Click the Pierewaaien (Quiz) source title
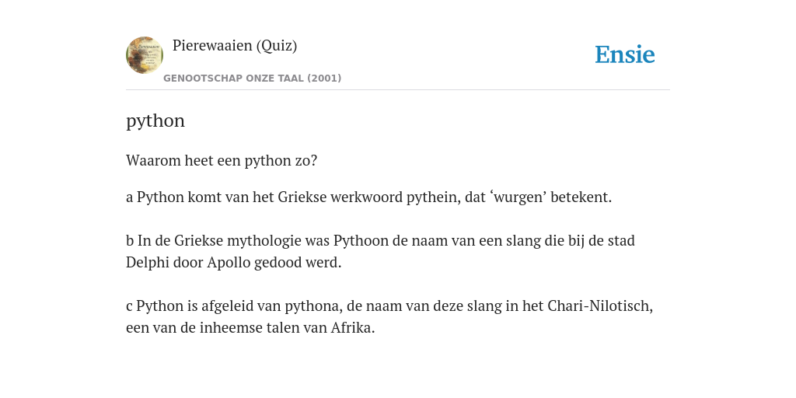796x398 pixels. click(235, 46)
